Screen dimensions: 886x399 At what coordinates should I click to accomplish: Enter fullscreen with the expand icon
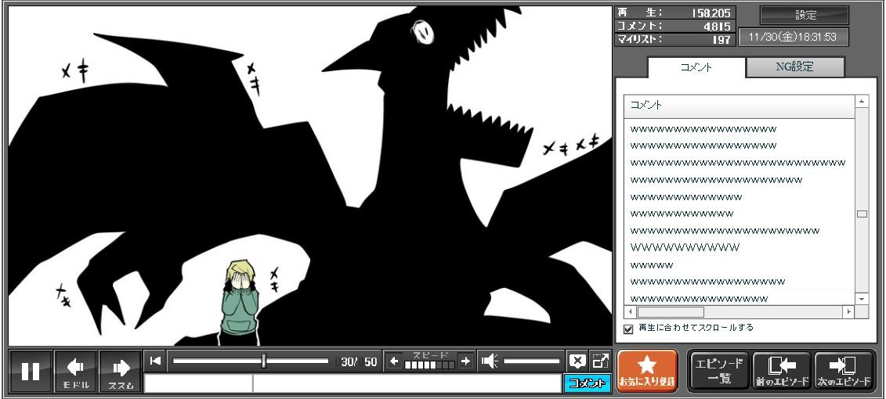point(600,361)
